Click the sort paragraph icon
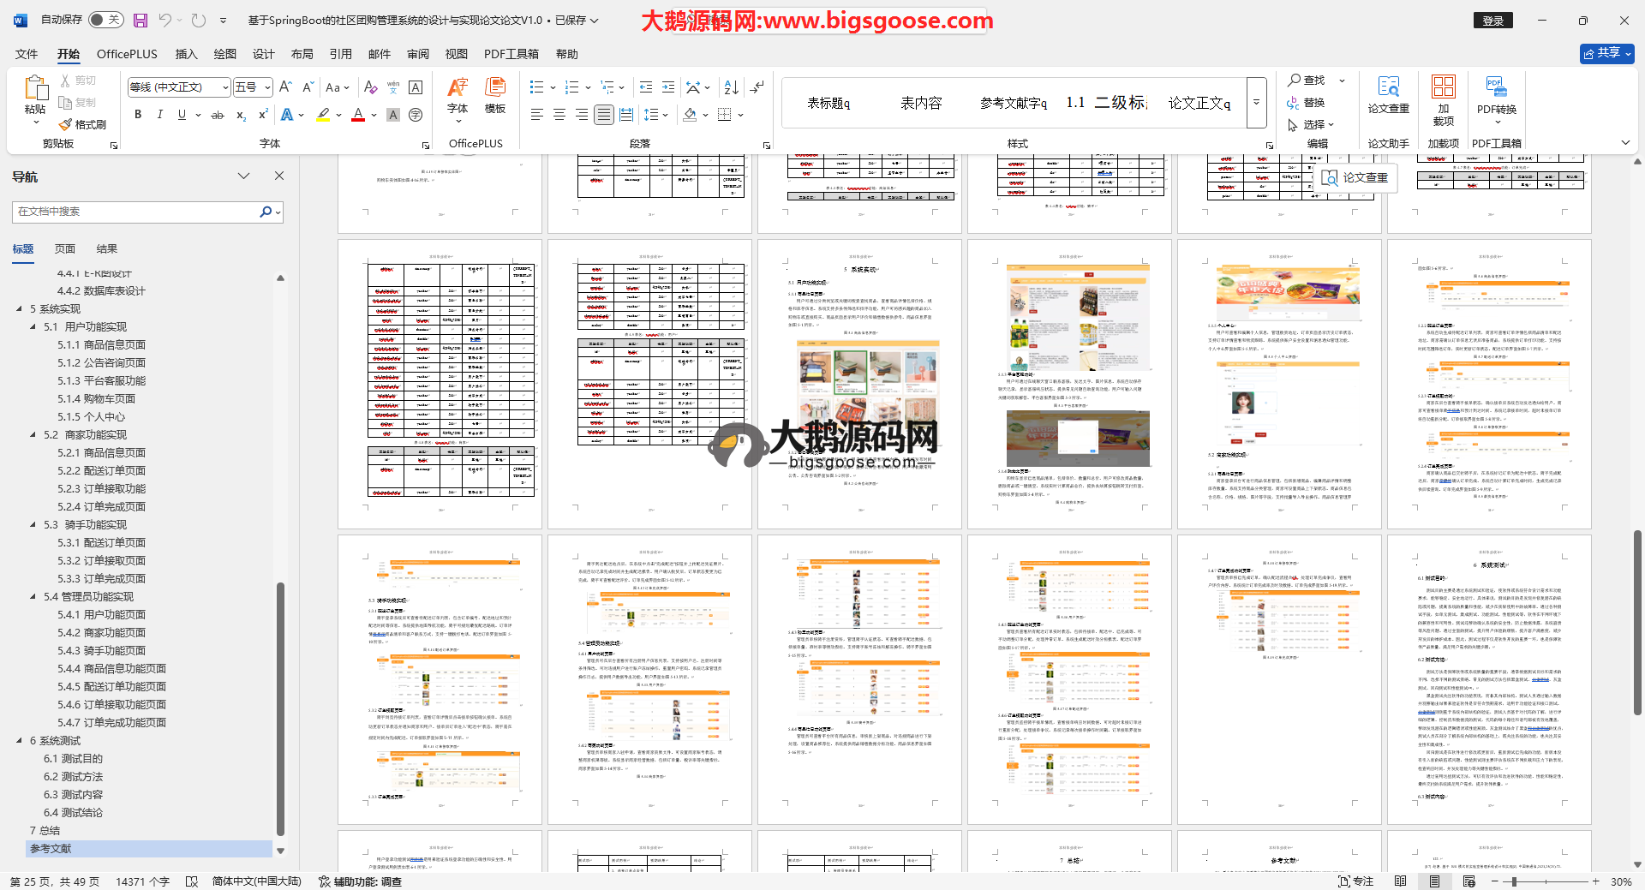This screenshot has height=890, width=1645. [731, 87]
